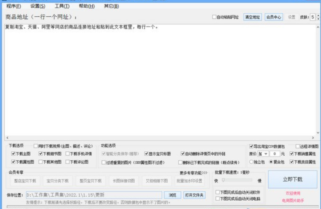Click the 批量下载速度 slider track

(x=238, y=180)
